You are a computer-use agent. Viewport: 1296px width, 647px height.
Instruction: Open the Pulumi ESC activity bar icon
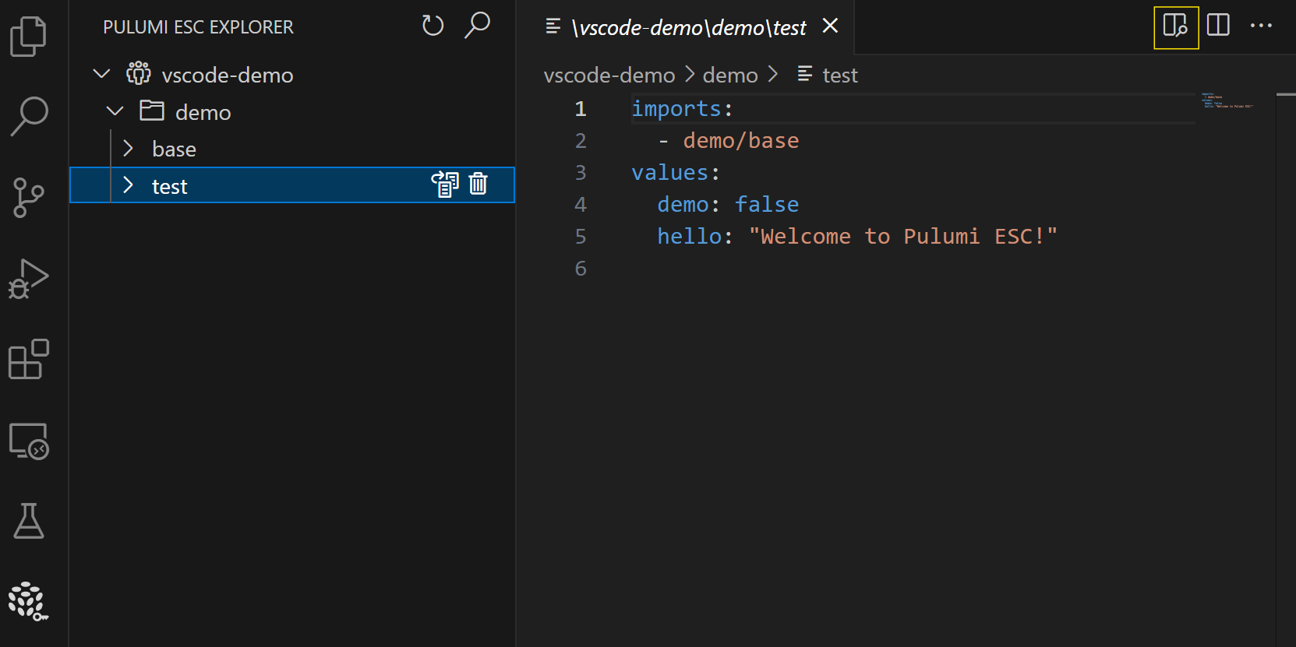tap(29, 601)
